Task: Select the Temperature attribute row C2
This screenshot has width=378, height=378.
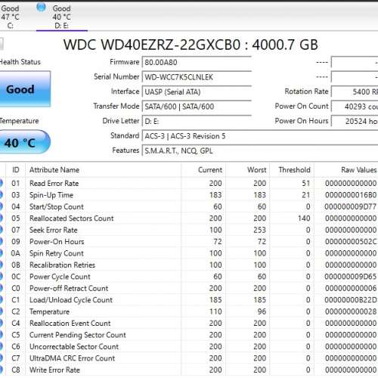Action: (189, 311)
